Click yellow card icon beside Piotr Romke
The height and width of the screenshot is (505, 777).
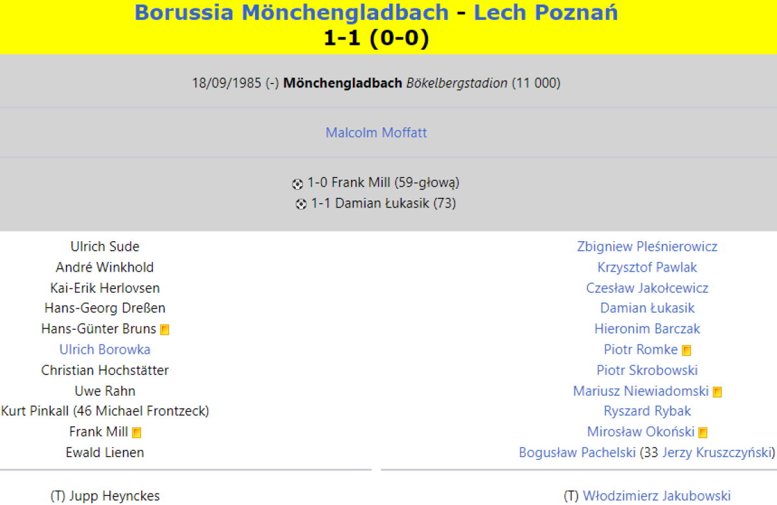(686, 350)
